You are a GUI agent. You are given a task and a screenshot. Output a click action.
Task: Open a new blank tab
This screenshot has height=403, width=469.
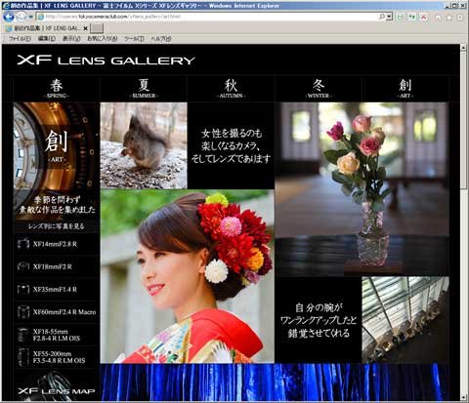tap(97, 28)
